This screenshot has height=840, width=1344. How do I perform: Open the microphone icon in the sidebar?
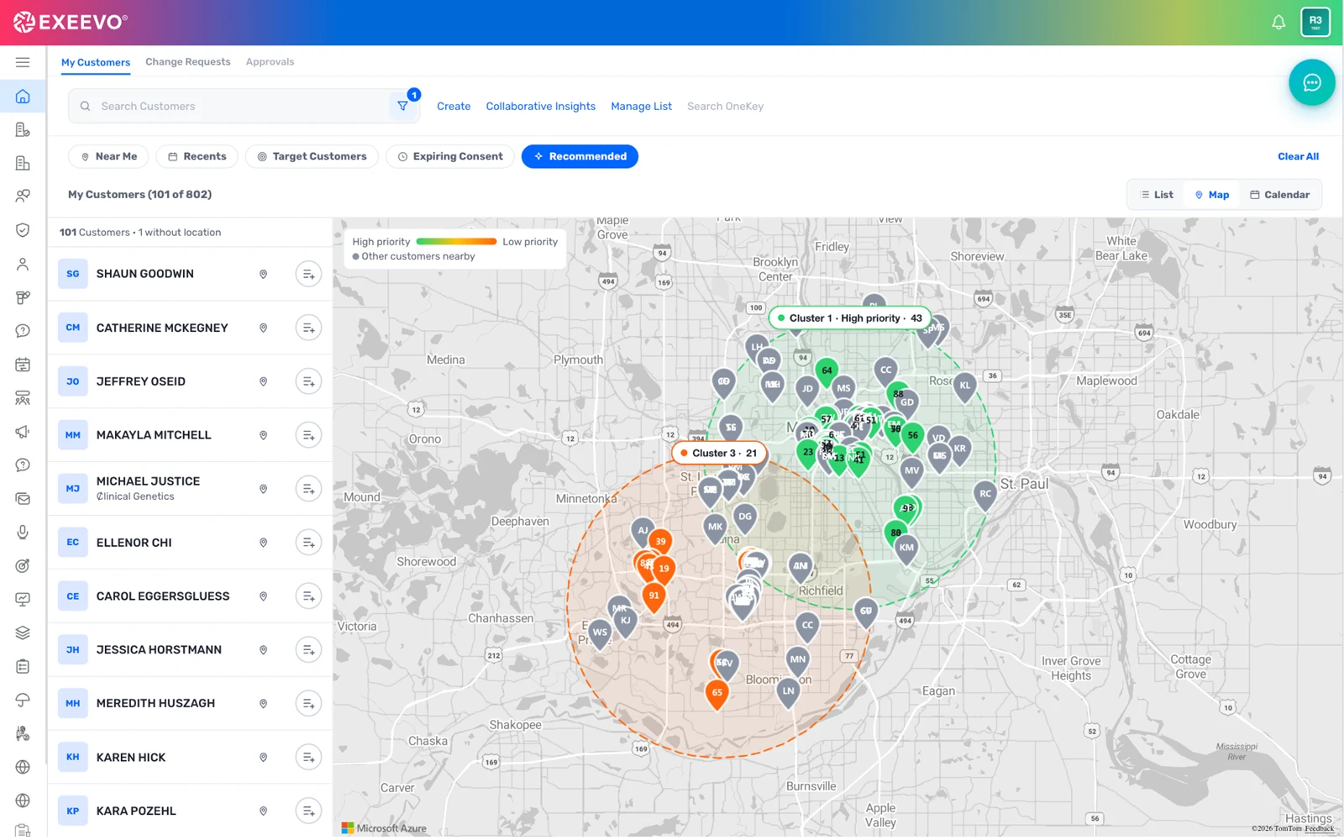click(x=23, y=533)
